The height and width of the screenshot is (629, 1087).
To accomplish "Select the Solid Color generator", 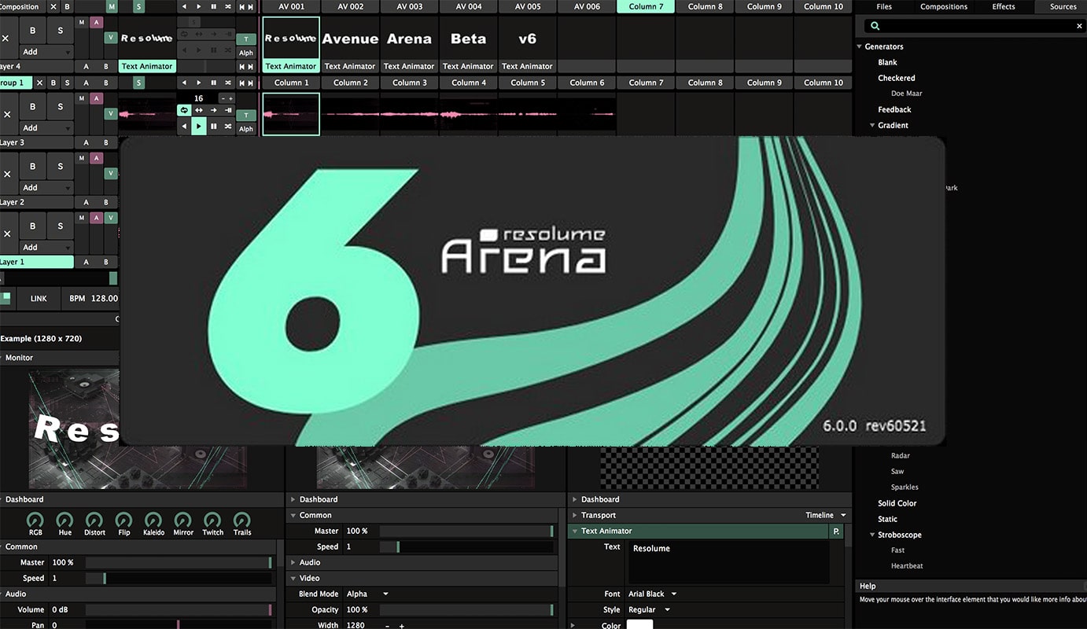I will 897,503.
